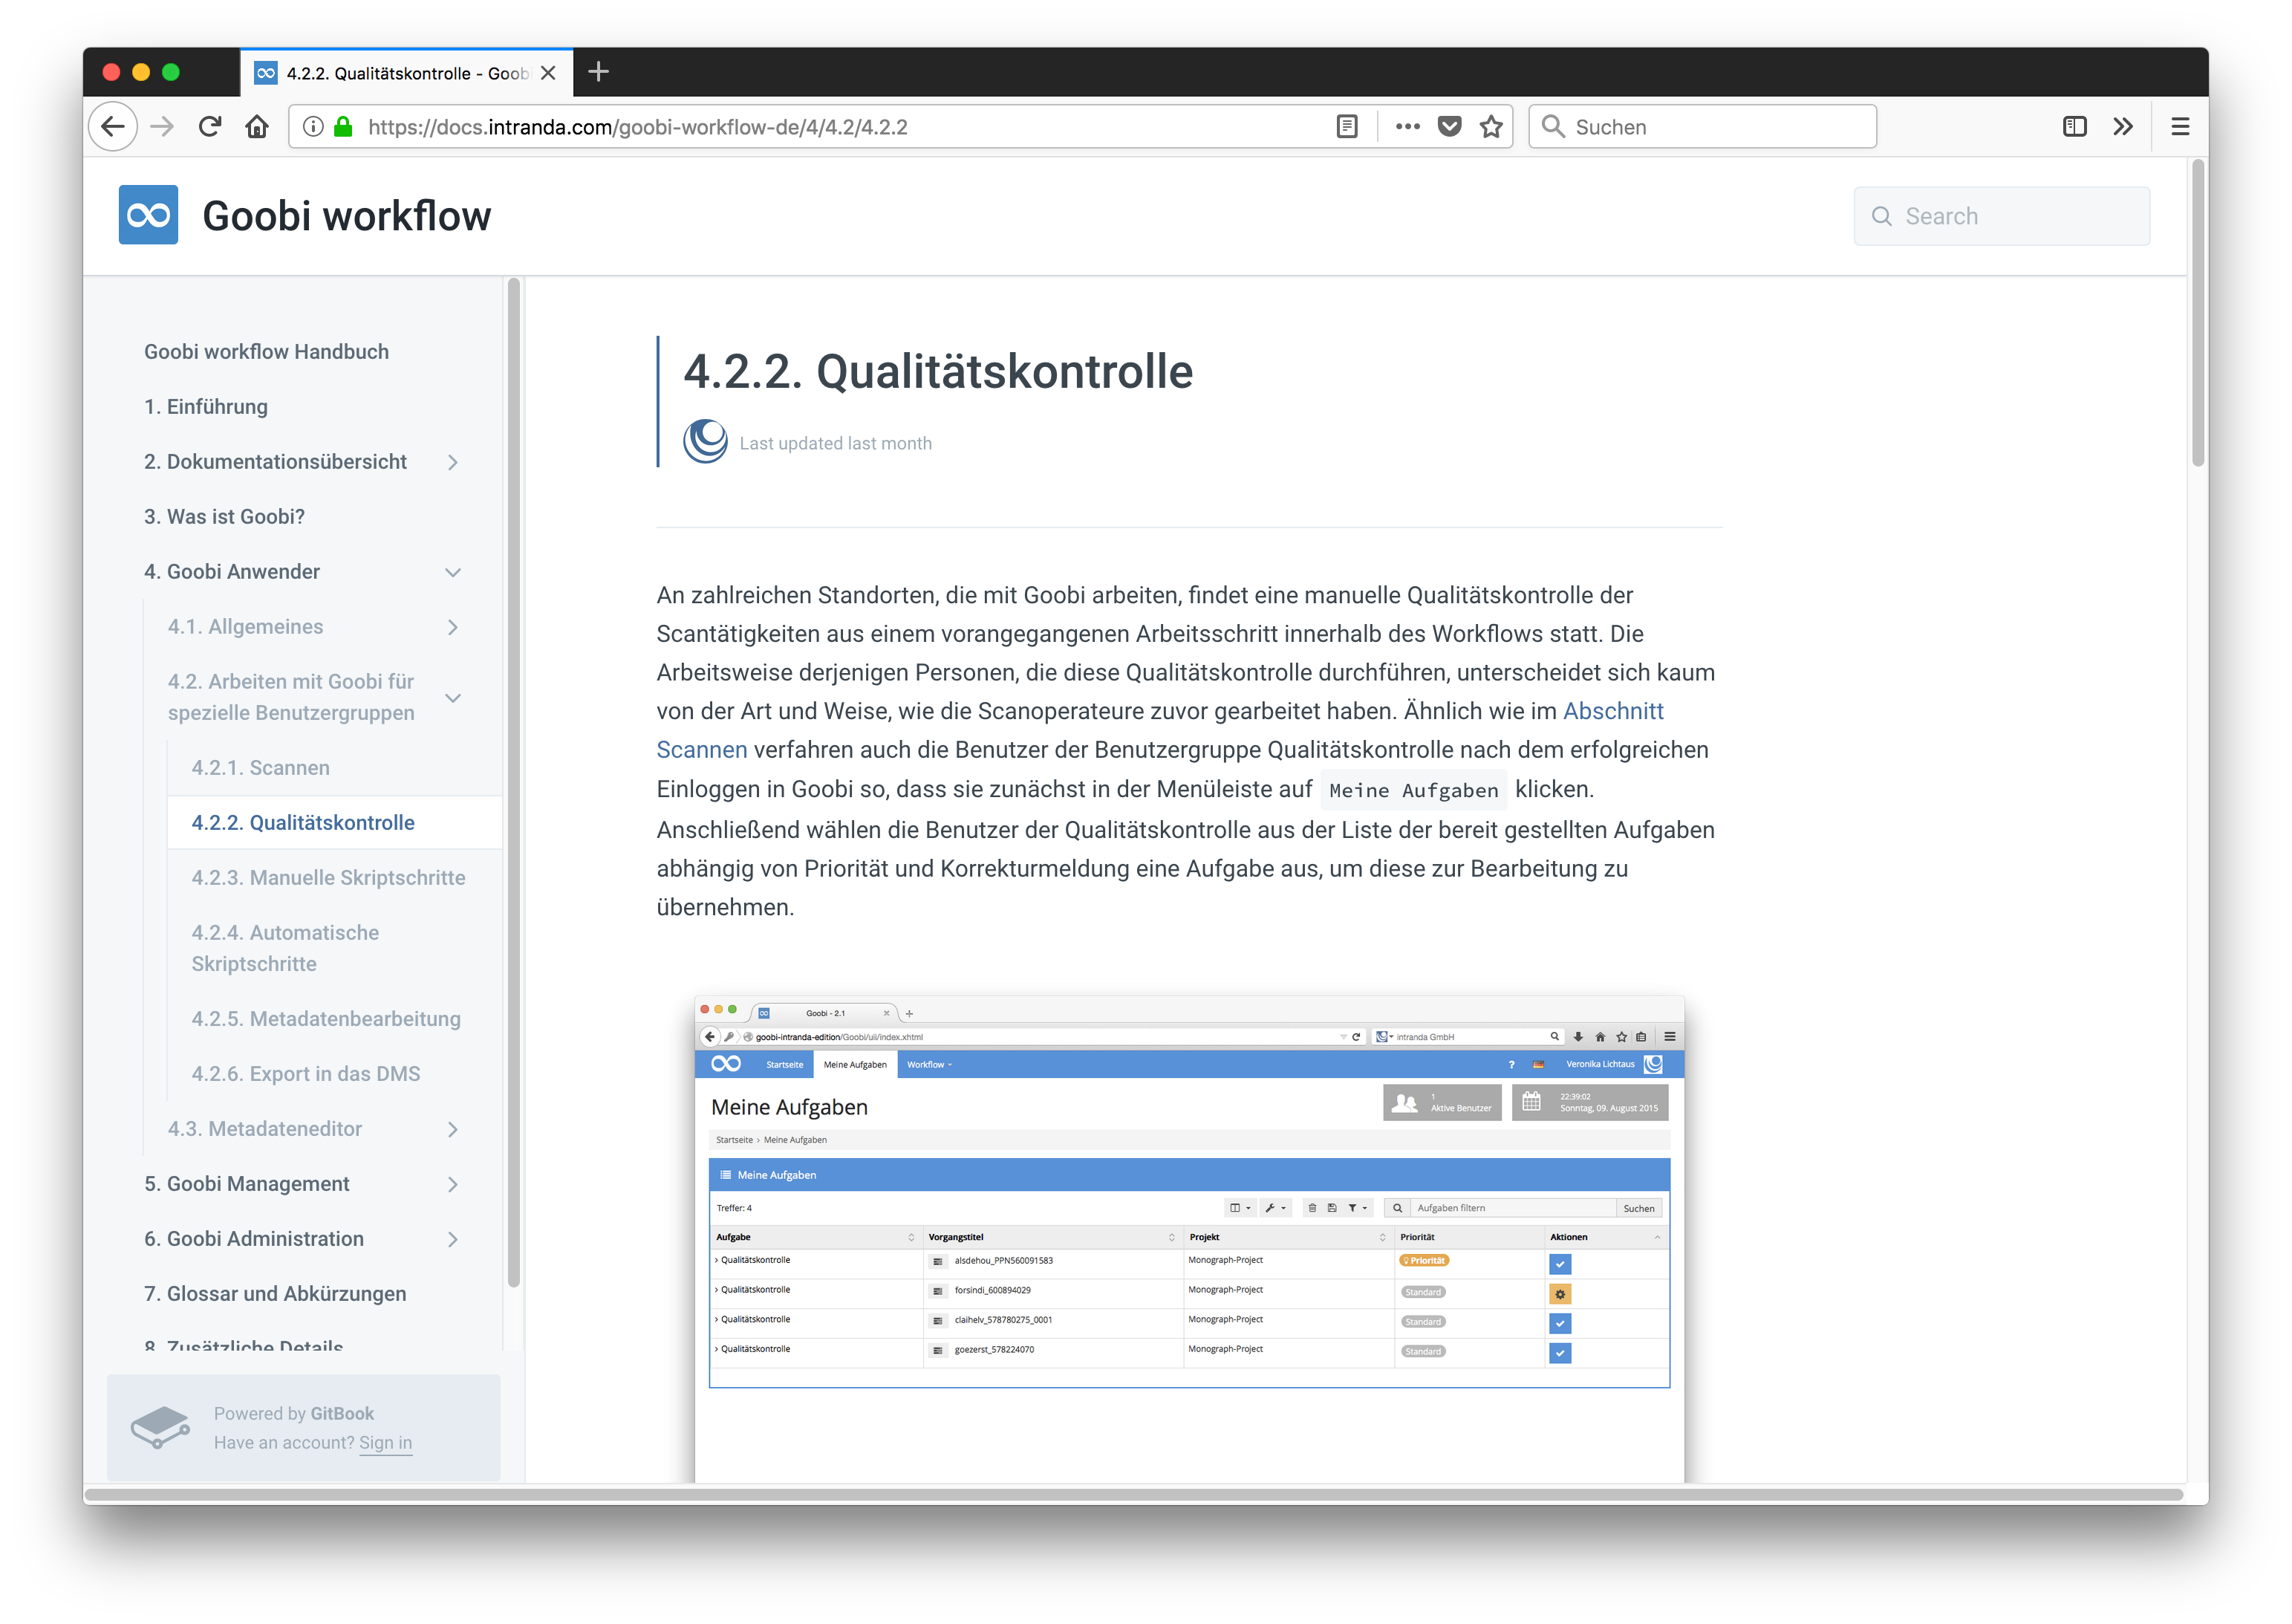Open 4.2.3. Manuelle Skriptschritte page
This screenshot has width=2292, height=1624.
[x=328, y=877]
